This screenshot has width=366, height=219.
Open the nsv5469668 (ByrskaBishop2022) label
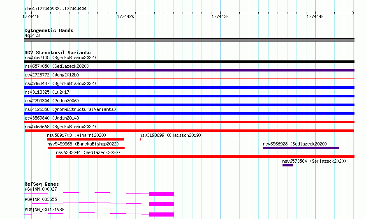click(60, 127)
